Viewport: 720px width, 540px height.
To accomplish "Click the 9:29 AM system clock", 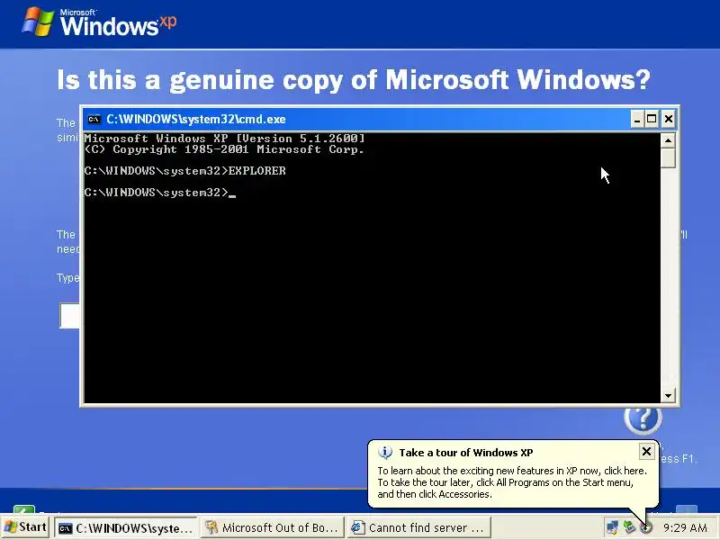I will click(x=685, y=528).
